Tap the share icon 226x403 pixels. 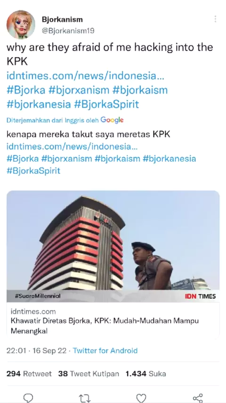point(198,398)
